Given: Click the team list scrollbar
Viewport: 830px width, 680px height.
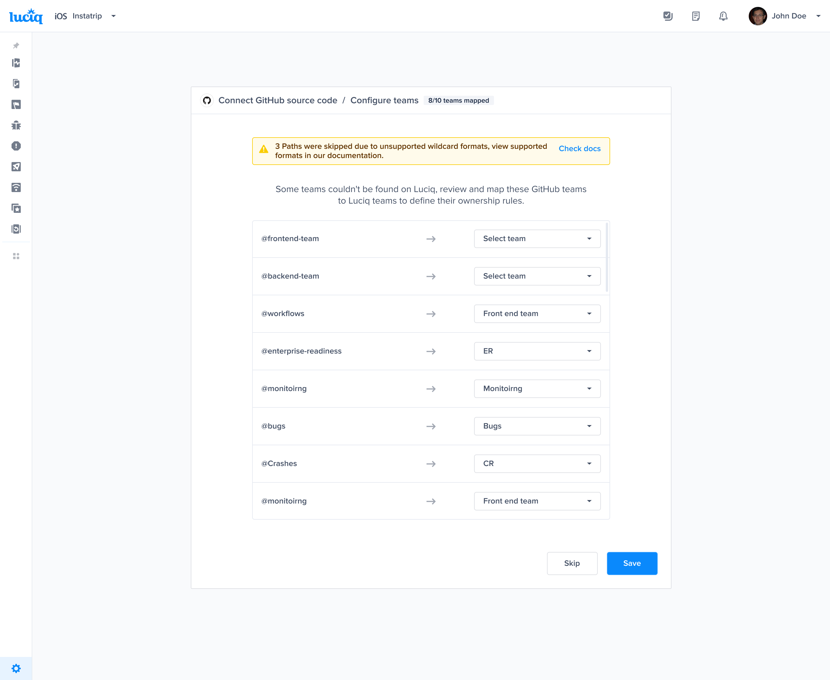Looking at the screenshot, I should (607, 257).
